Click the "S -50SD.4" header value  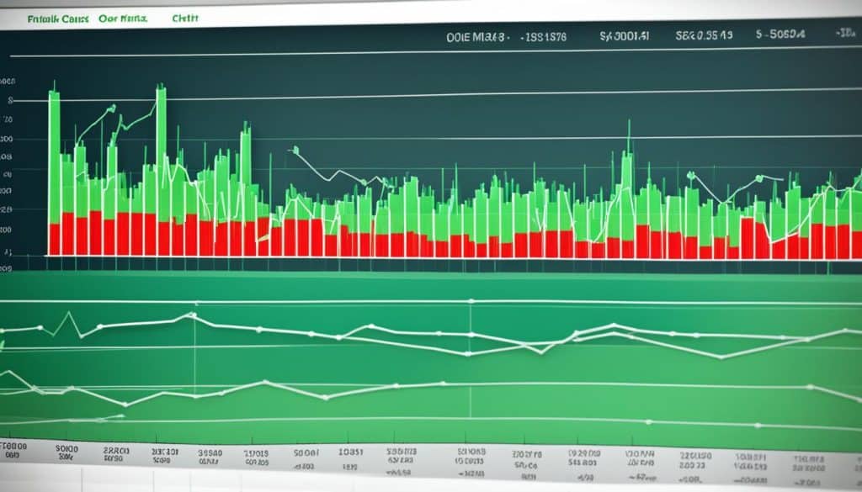(780, 34)
